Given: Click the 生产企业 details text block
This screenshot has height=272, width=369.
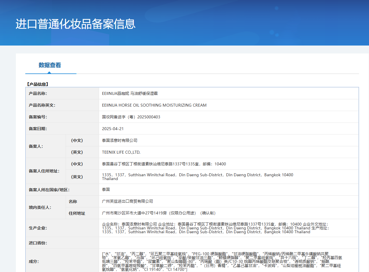Looking at the screenshot, I should click(x=215, y=228).
